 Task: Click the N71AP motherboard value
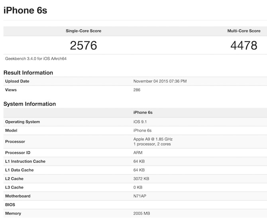tap(140, 196)
